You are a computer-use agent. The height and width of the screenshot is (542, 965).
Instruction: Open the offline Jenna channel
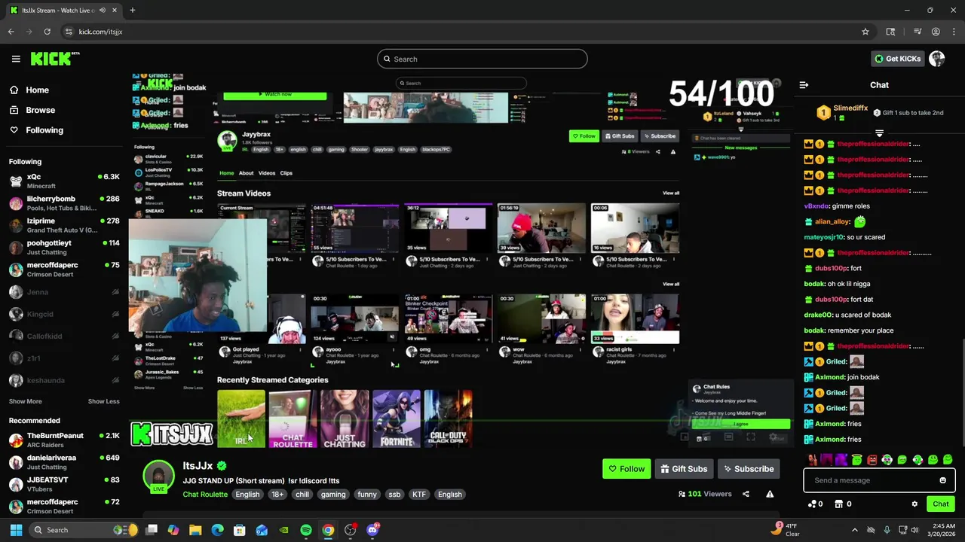tap(64, 292)
